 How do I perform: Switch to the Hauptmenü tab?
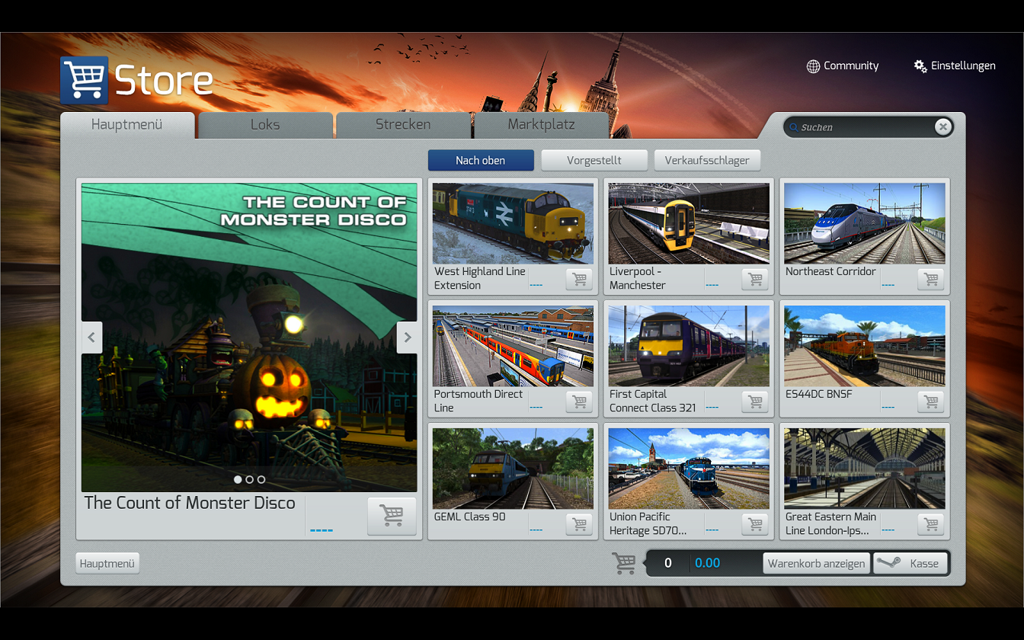pos(127,125)
